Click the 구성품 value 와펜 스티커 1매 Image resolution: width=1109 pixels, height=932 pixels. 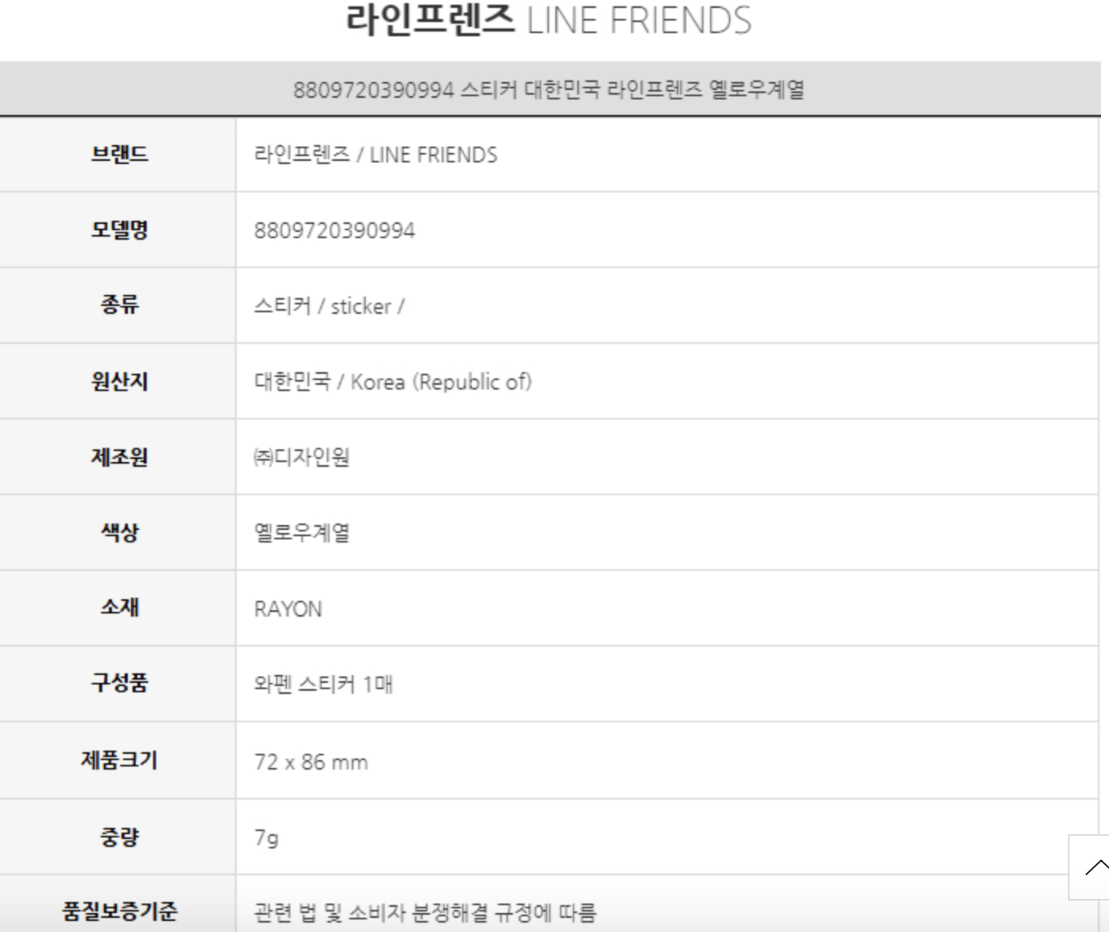323,684
